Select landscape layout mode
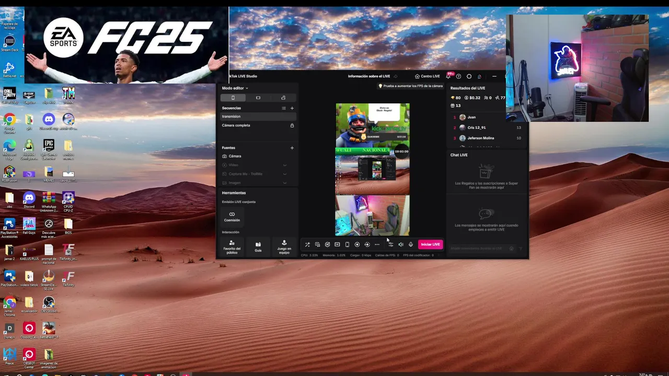 pos(258,98)
